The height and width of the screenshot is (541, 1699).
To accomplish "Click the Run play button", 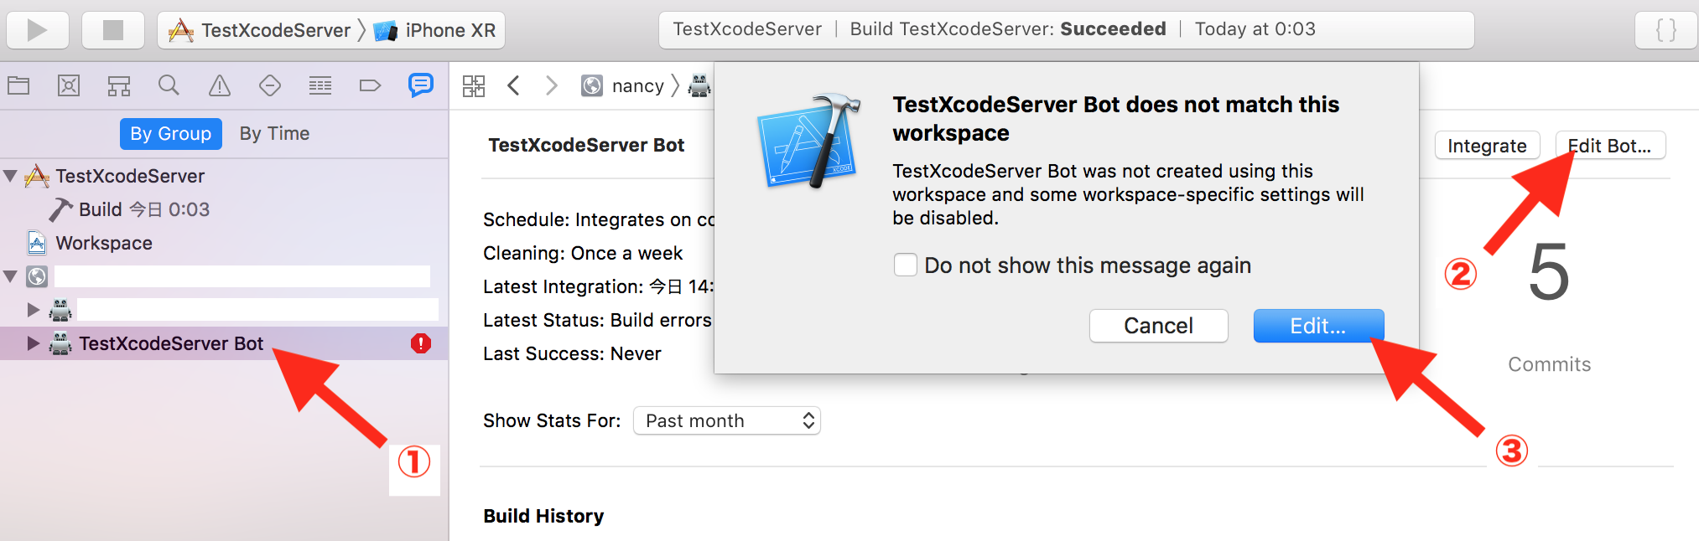I will (37, 30).
